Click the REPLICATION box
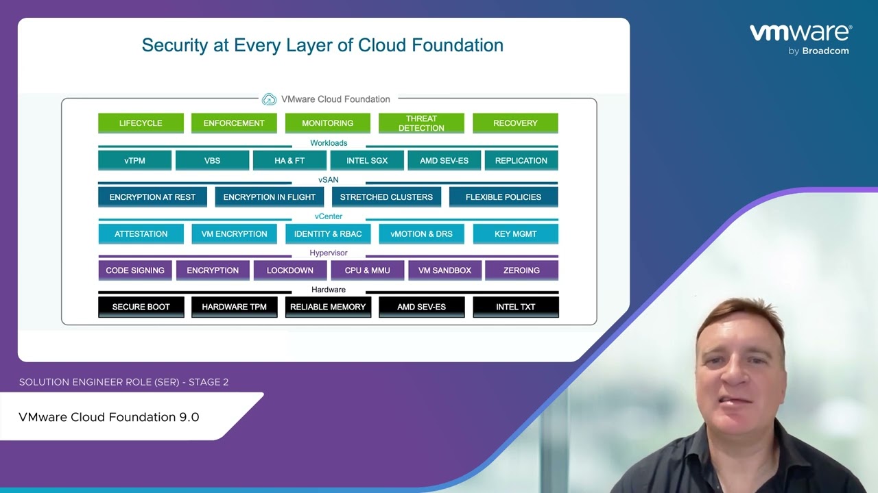The image size is (878, 493). click(521, 160)
